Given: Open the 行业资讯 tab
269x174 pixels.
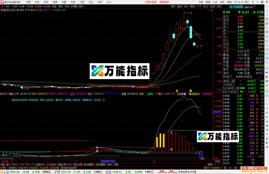Looking at the screenshot, I should tap(44, 168).
